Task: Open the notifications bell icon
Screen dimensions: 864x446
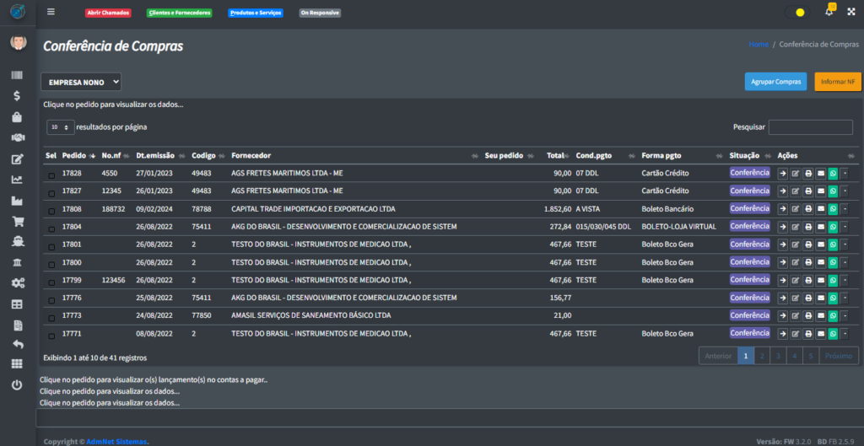Action: coord(829,12)
